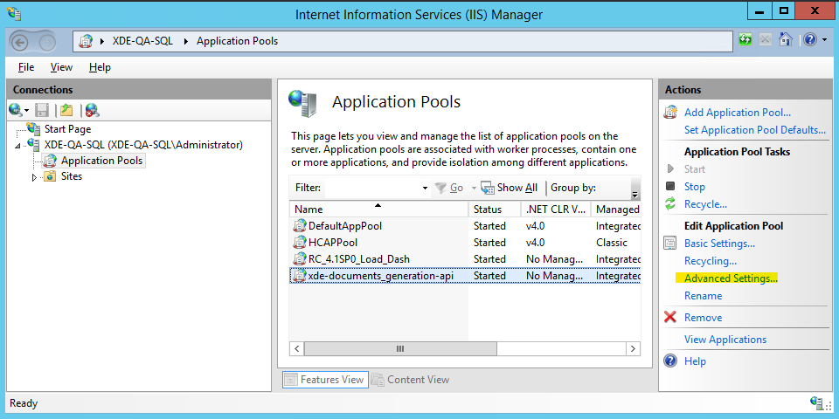Open help dropdown arrow next to question mark
Image resolution: width=839 pixels, height=419 pixels.
pyautogui.click(x=824, y=41)
